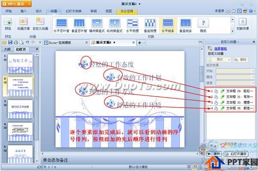The height and width of the screenshot is (171, 258).
Task: Open the 设计 ribbon tab
Action: tap(39, 11)
